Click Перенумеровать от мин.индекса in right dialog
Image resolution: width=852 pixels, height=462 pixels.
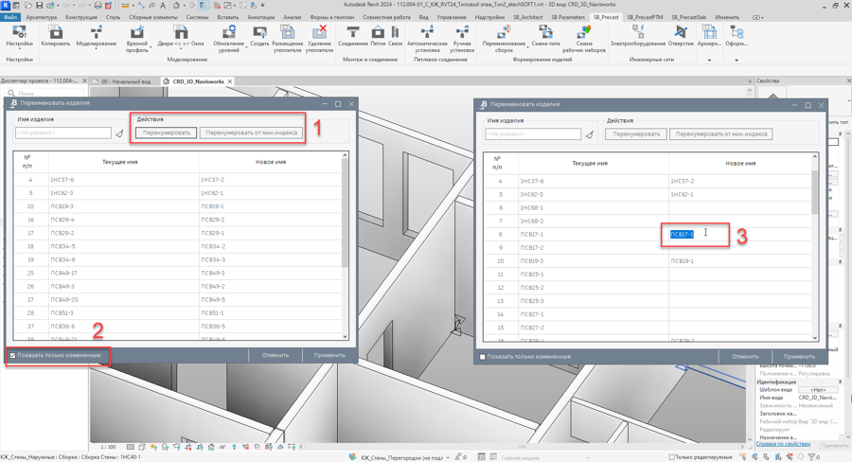721,134
